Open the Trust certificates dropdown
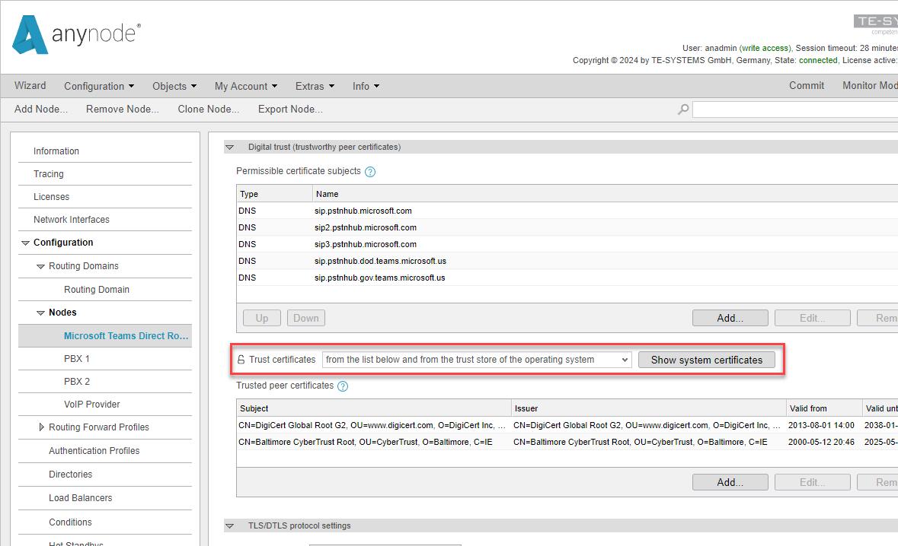This screenshot has width=898, height=546. pos(477,360)
